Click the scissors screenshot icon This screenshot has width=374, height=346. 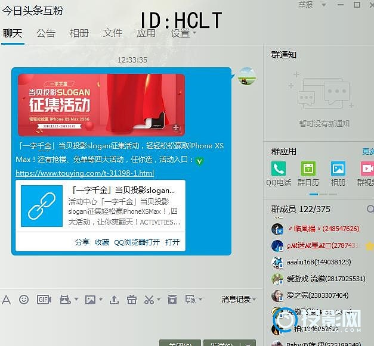click(149, 300)
